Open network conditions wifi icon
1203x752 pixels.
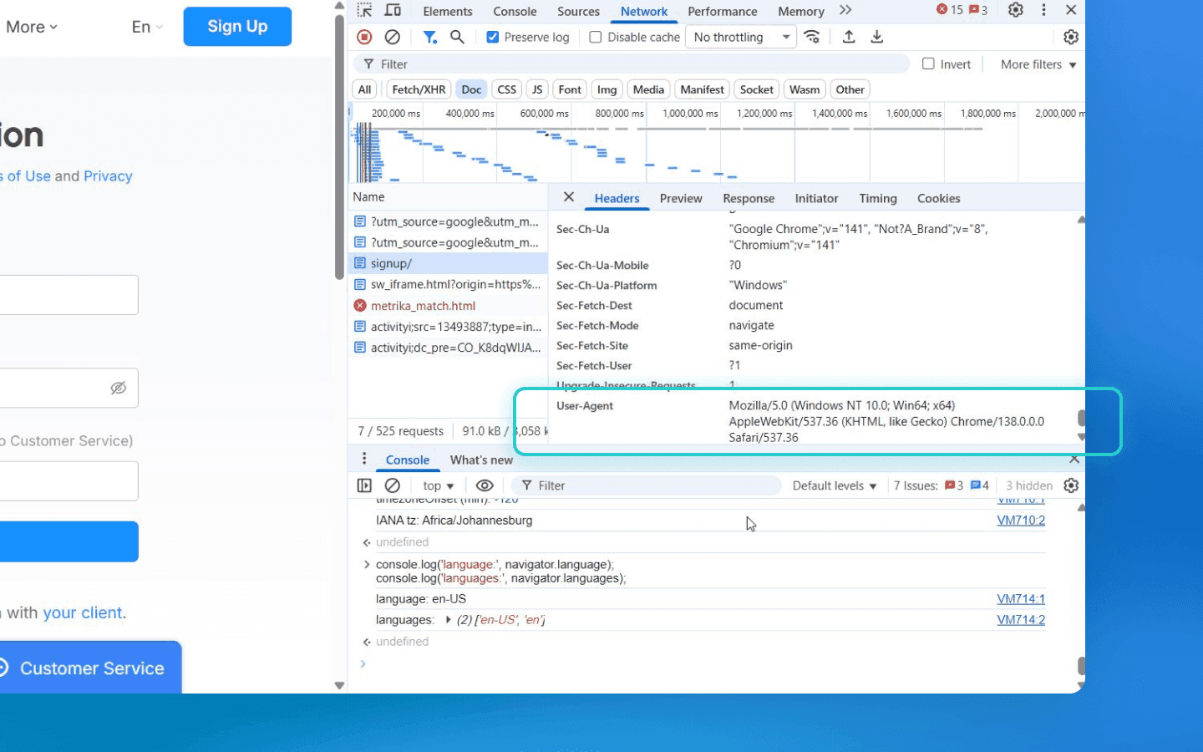tap(812, 37)
